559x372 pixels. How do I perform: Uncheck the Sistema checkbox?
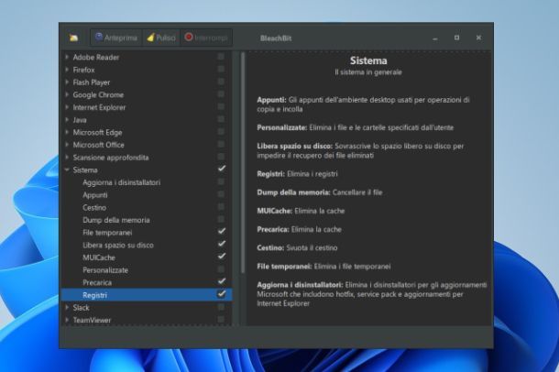coord(222,169)
